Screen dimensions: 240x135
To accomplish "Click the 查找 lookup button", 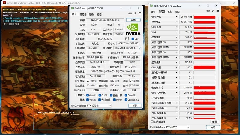I will [x=133, y=20].
